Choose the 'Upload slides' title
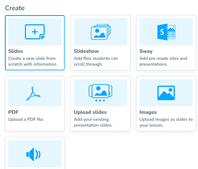Screen dimensions: 198x169 point(90,112)
